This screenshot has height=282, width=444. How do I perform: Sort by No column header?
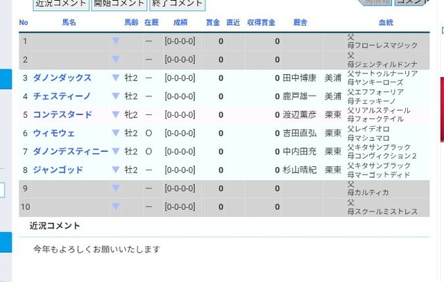24,23
